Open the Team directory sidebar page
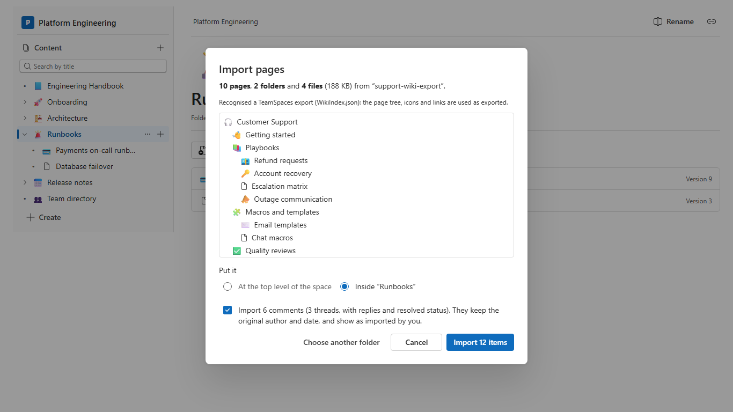733x412 pixels. point(72,198)
